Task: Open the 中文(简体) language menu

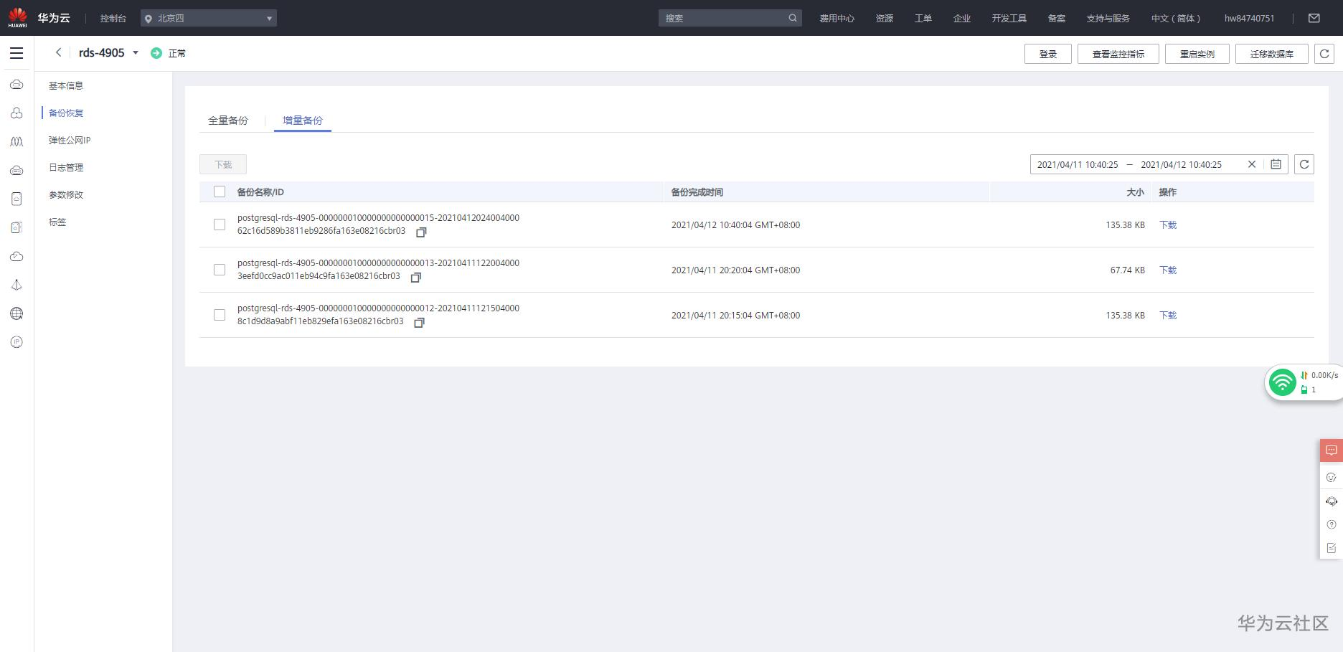Action: pos(1175,19)
